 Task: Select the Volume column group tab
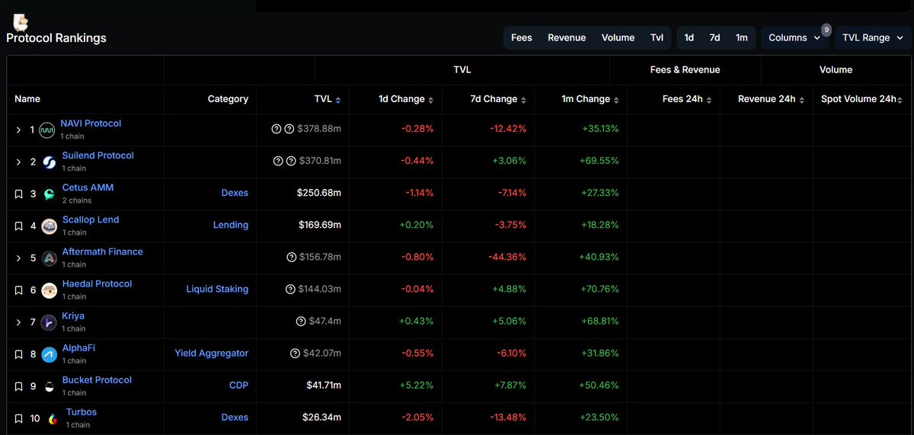[618, 37]
